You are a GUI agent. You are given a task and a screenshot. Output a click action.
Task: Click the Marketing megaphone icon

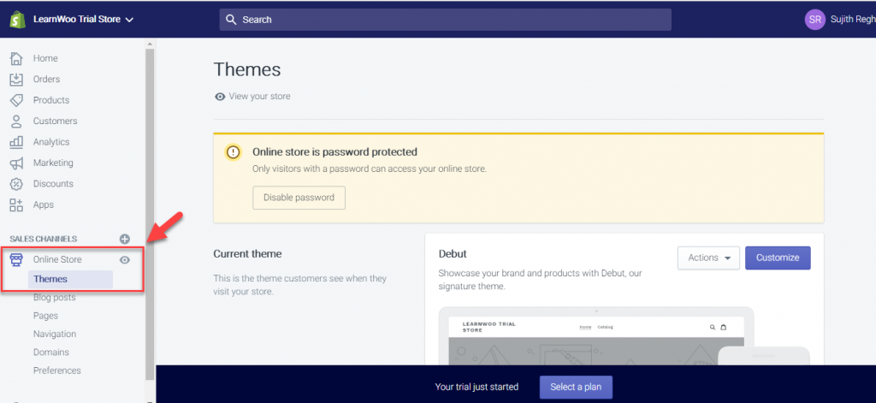(x=16, y=163)
